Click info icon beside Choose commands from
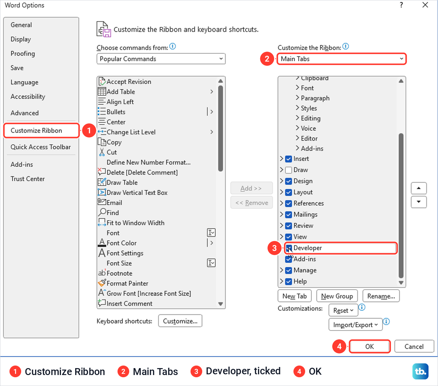 click(x=173, y=46)
